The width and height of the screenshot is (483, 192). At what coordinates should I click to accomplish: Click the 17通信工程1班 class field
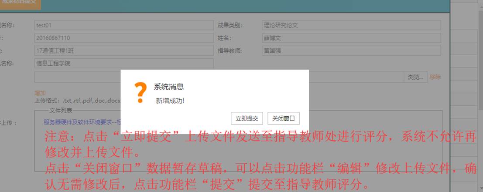tap(124, 51)
